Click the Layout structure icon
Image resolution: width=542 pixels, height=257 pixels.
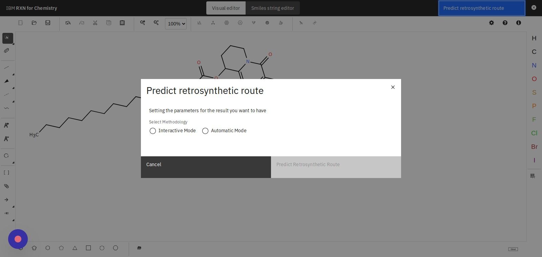200,23
